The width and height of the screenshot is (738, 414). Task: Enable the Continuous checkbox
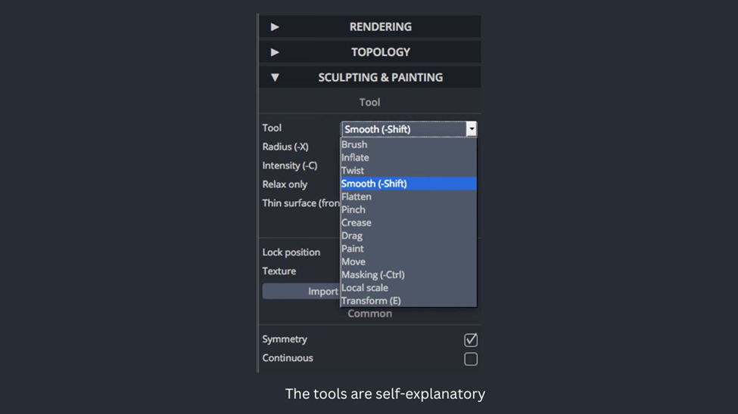pyautogui.click(x=471, y=359)
